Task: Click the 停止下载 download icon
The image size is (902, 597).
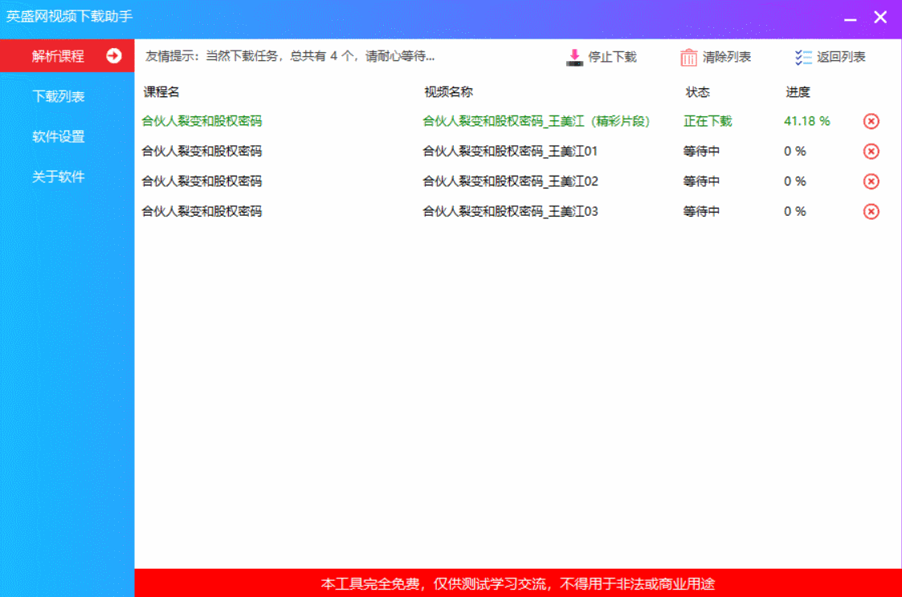Action: click(574, 58)
